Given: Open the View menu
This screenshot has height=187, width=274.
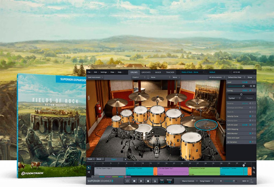Looking at the screenshot, I should pos(113,72).
